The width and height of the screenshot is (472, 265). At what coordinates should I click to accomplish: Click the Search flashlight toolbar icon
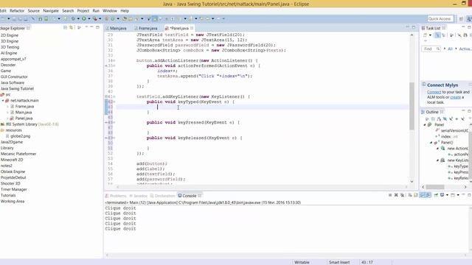pyautogui.click(x=137, y=18)
